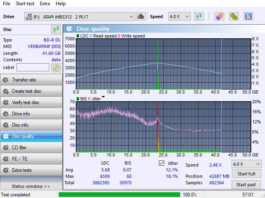Click the disc label icon next to Label field
Screen dimensions: 265x198
pyautogui.click(x=56, y=67)
